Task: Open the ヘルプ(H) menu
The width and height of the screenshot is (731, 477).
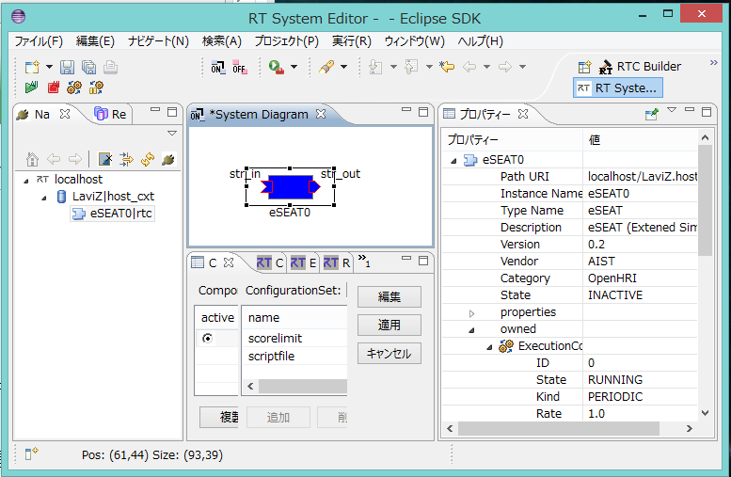Action: point(480,41)
